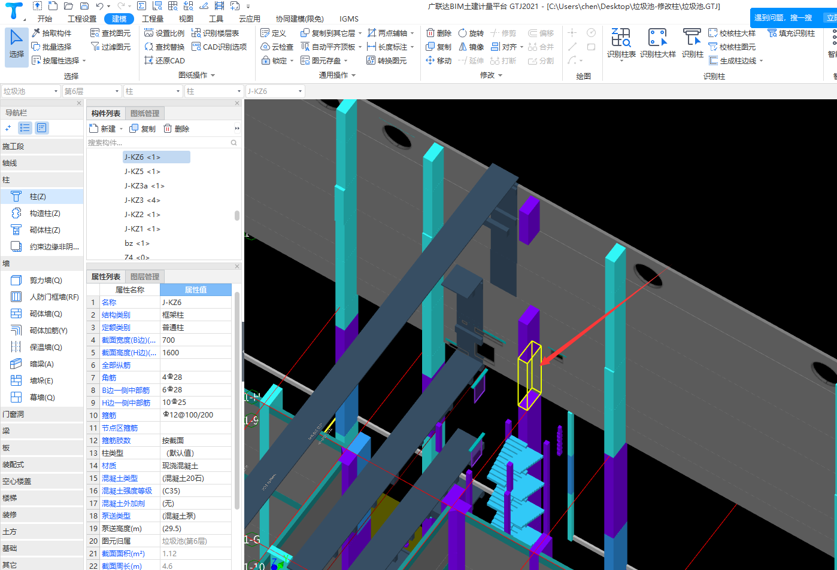Open 开始 ribbon tab
The image size is (837, 570).
45,19
